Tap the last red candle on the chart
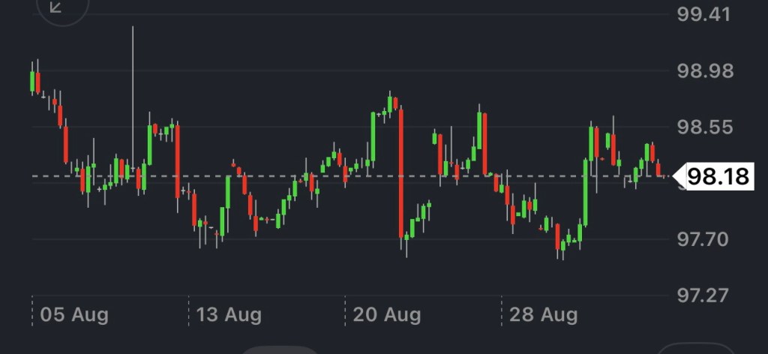Screen dimensions: 768x354 point(659,169)
